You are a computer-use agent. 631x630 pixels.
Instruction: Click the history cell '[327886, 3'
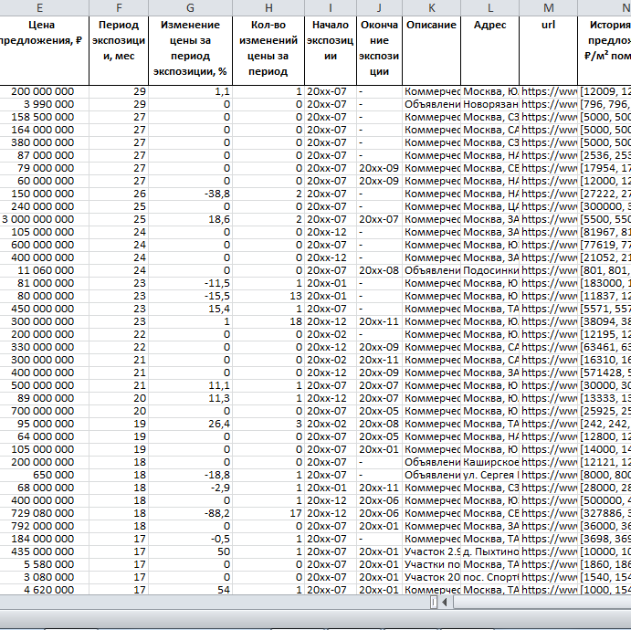604,513
